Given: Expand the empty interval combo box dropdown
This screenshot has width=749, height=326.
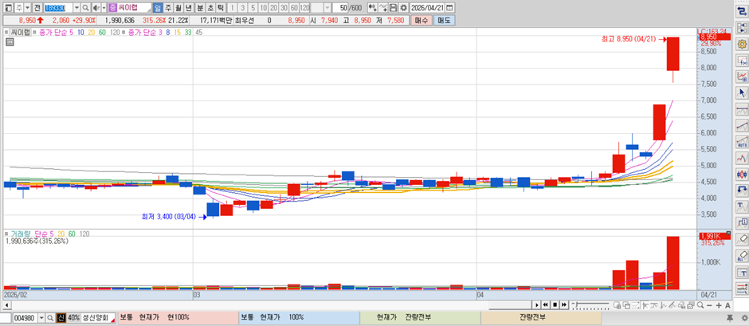Looking at the screenshot, I should pos(327,8).
